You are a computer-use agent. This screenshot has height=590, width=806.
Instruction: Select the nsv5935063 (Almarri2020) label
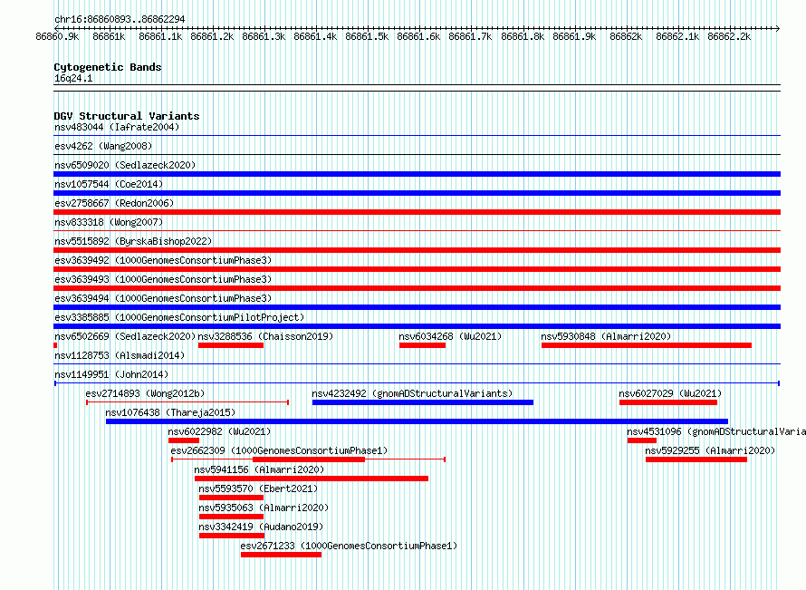pyautogui.click(x=264, y=508)
